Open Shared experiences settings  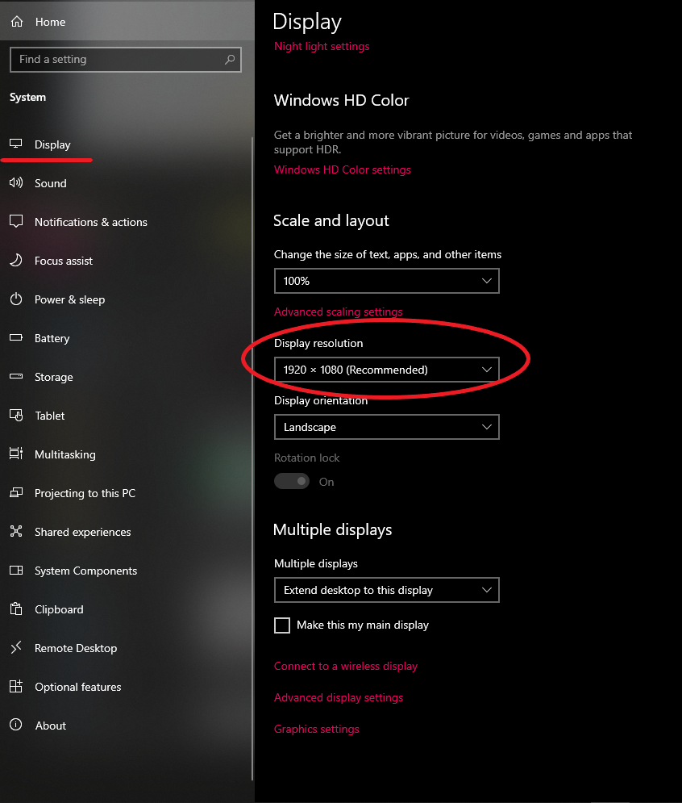tap(126, 532)
